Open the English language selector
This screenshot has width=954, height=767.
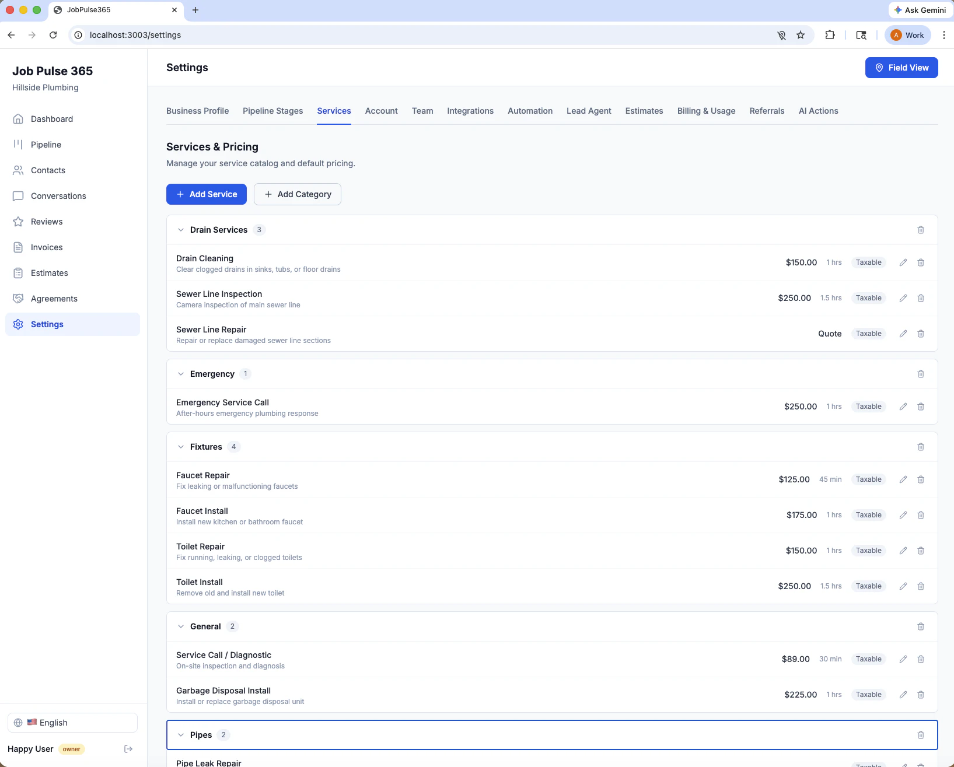pyautogui.click(x=72, y=723)
